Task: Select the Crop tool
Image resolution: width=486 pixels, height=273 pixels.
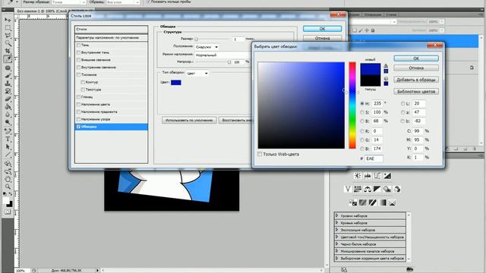Action: [8, 51]
